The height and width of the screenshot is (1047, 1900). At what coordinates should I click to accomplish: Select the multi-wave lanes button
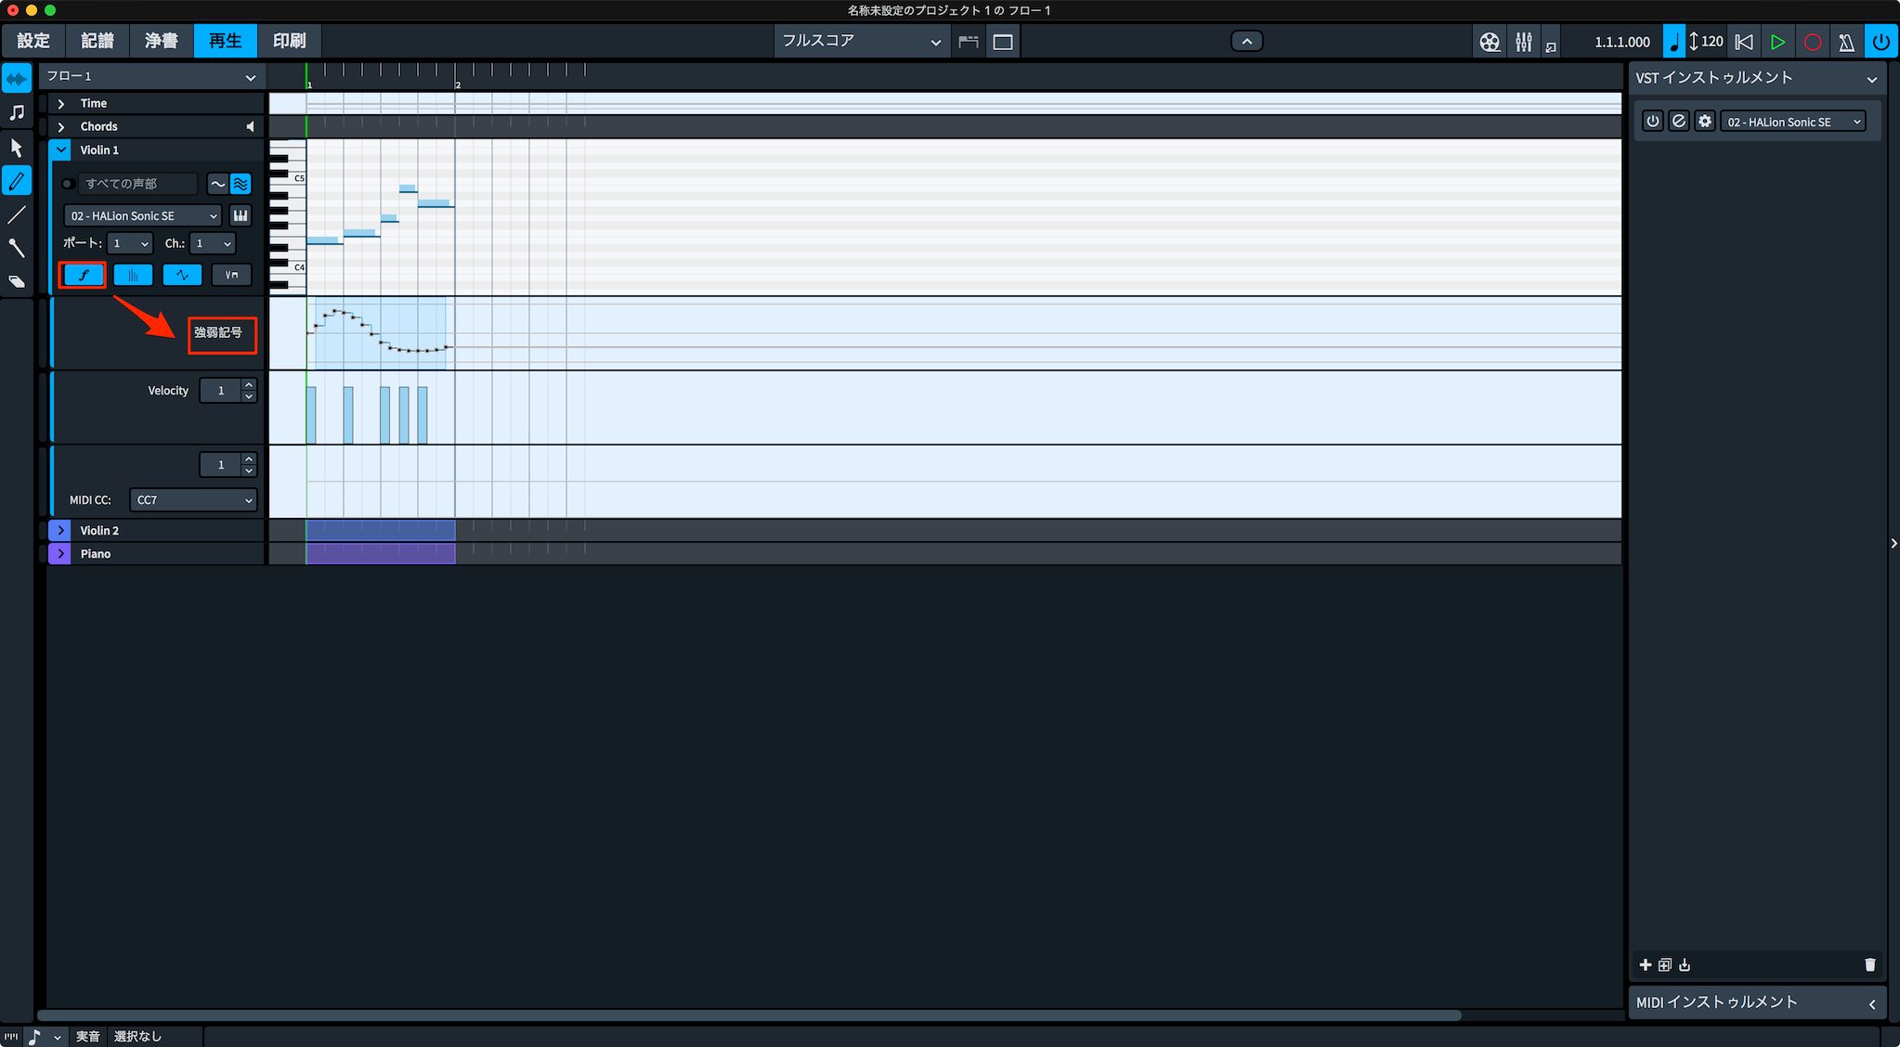[241, 184]
